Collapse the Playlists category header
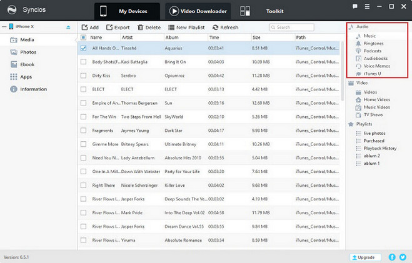 pyautogui.click(x=364, y=124)
